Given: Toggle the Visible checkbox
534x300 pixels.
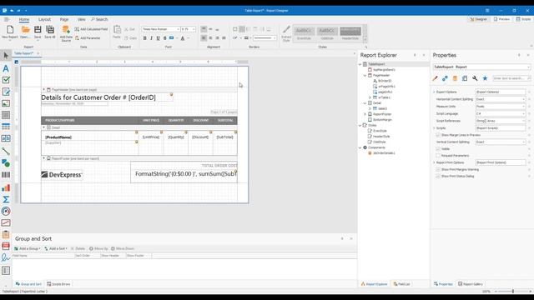Looking at the screenshot, I should tap(438, 148).
